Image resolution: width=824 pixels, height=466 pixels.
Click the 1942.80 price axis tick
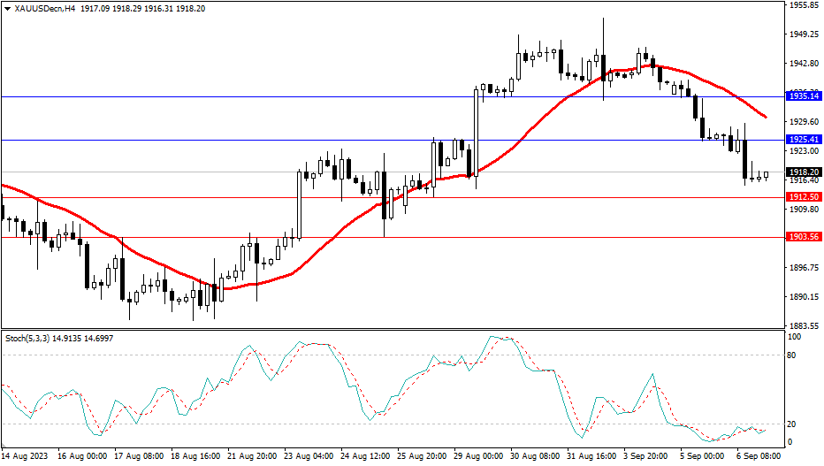804,64
